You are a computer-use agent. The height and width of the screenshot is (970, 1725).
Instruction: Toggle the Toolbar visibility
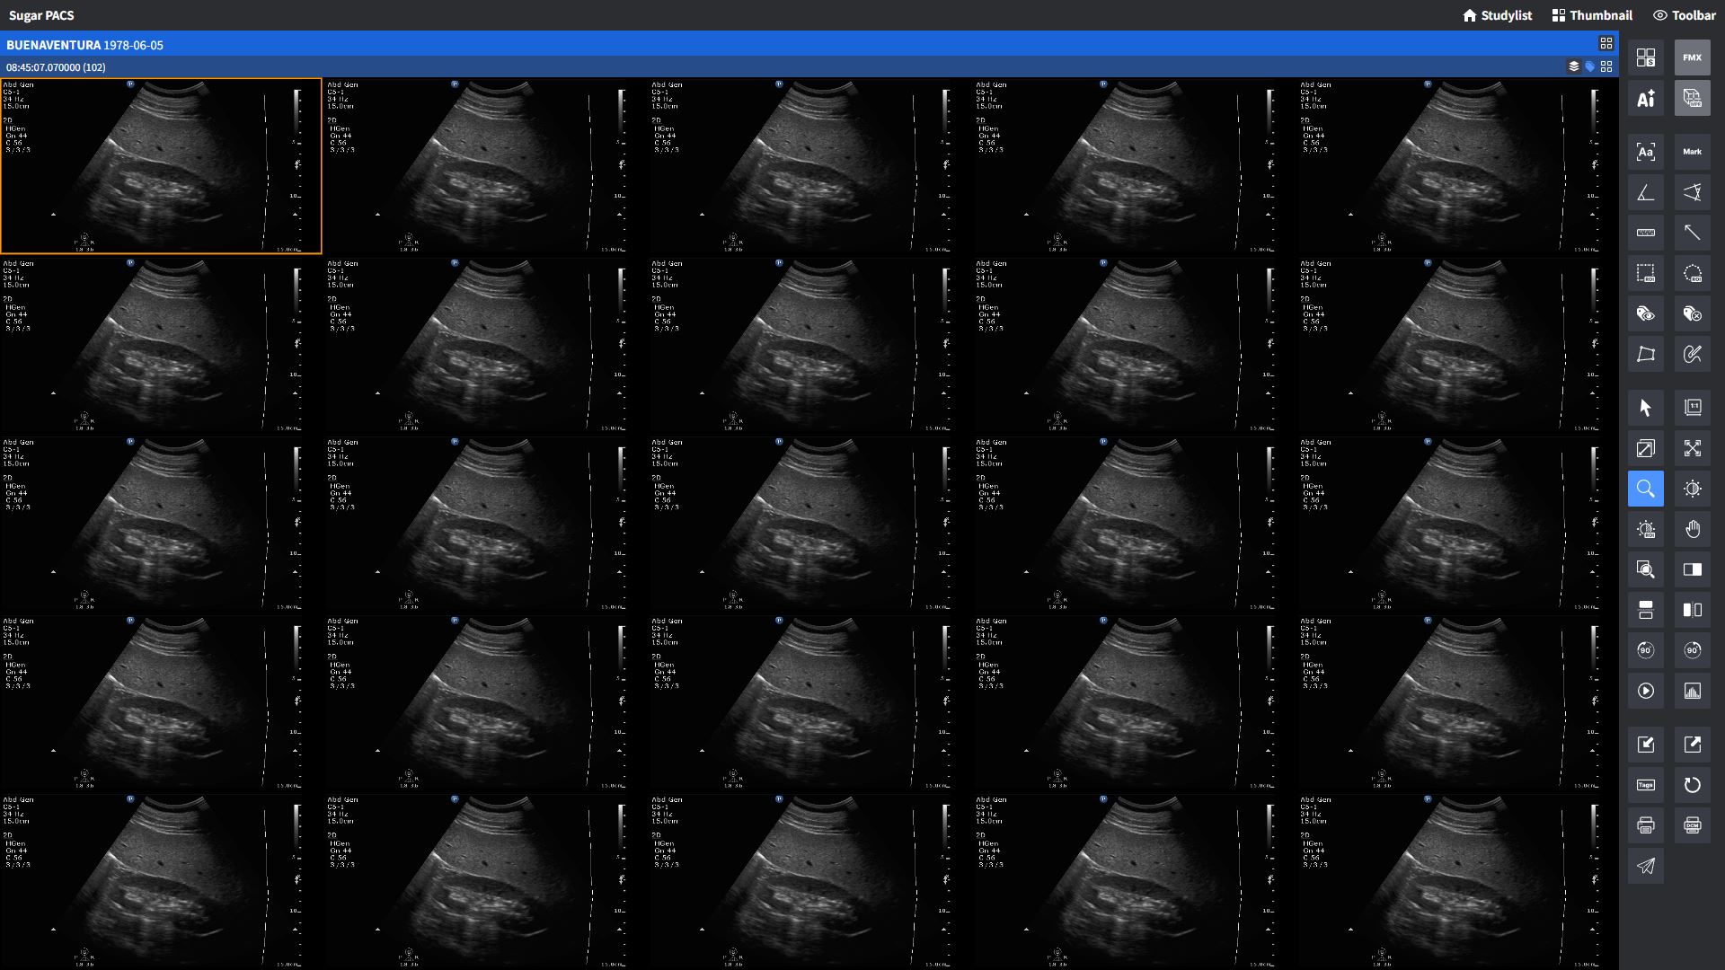click(x=1685, y=15)
